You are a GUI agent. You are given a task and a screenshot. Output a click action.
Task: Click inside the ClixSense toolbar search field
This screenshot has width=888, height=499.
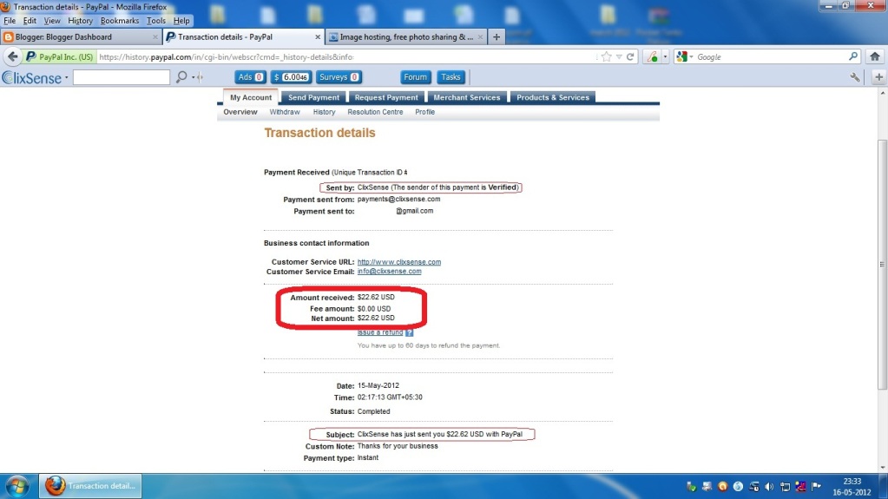[122, 77]
